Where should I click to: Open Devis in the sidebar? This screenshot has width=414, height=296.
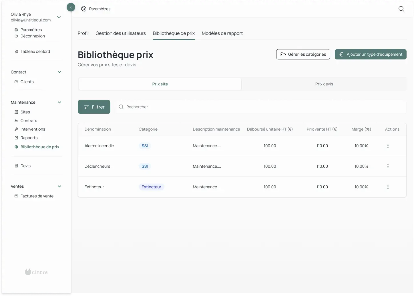(x=25, y=166)
